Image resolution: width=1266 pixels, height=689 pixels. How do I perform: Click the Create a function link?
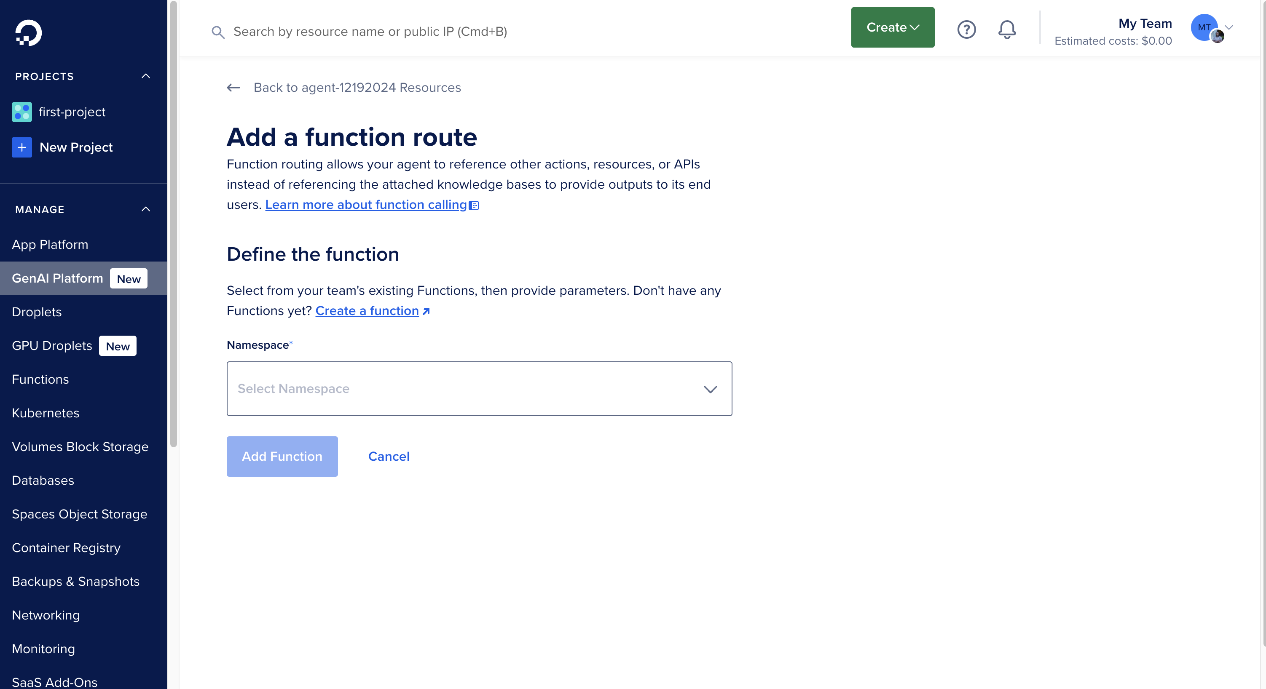372,310
